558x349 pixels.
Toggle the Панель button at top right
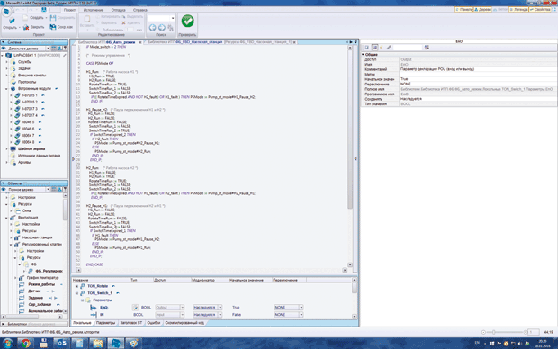(x=463, y=10)
